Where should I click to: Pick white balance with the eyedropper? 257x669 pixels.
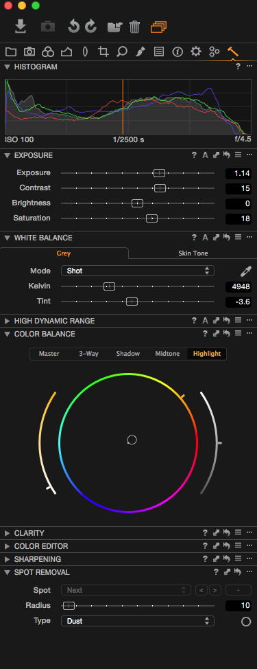[246, 271]
